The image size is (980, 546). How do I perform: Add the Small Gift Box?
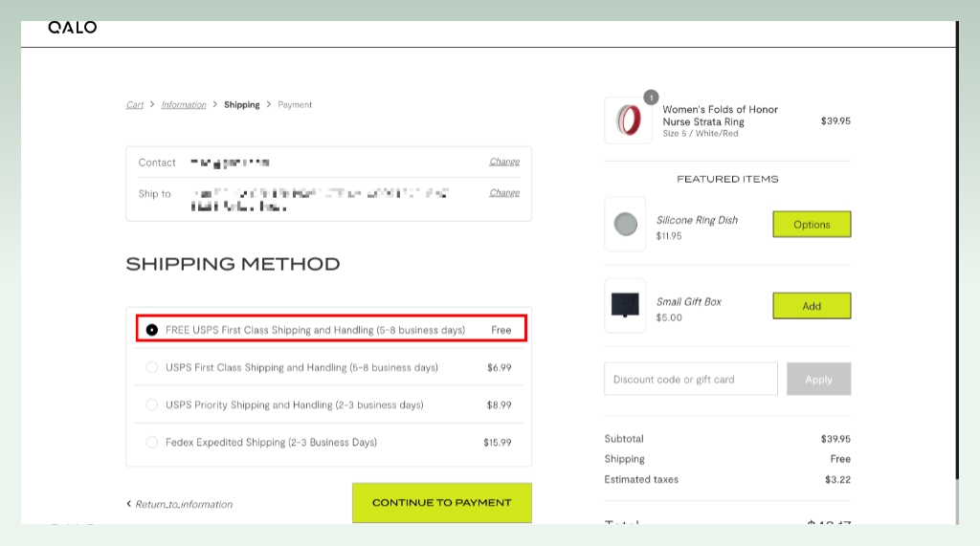(x=812, y=306)
